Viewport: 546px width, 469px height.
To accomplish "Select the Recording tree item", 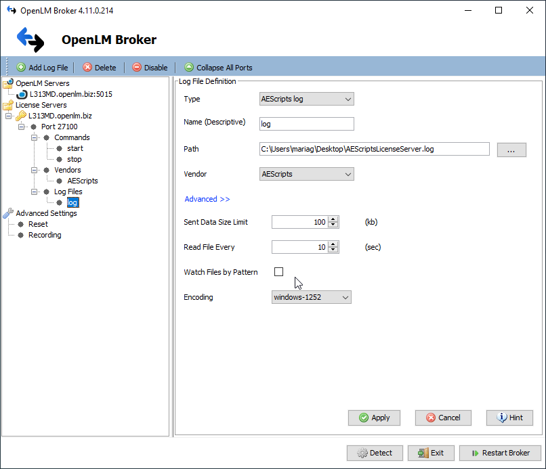I will point(45,235).
